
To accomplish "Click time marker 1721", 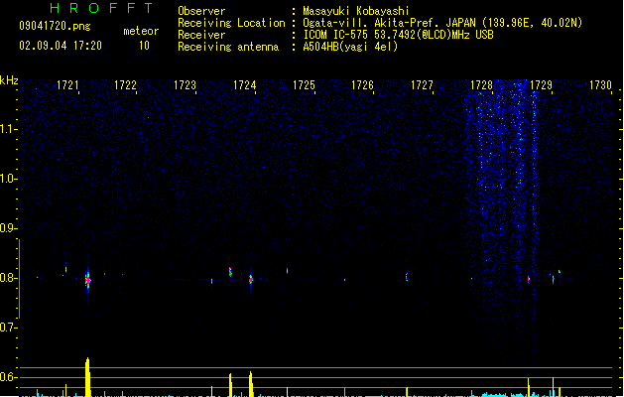I will (67, 85).
